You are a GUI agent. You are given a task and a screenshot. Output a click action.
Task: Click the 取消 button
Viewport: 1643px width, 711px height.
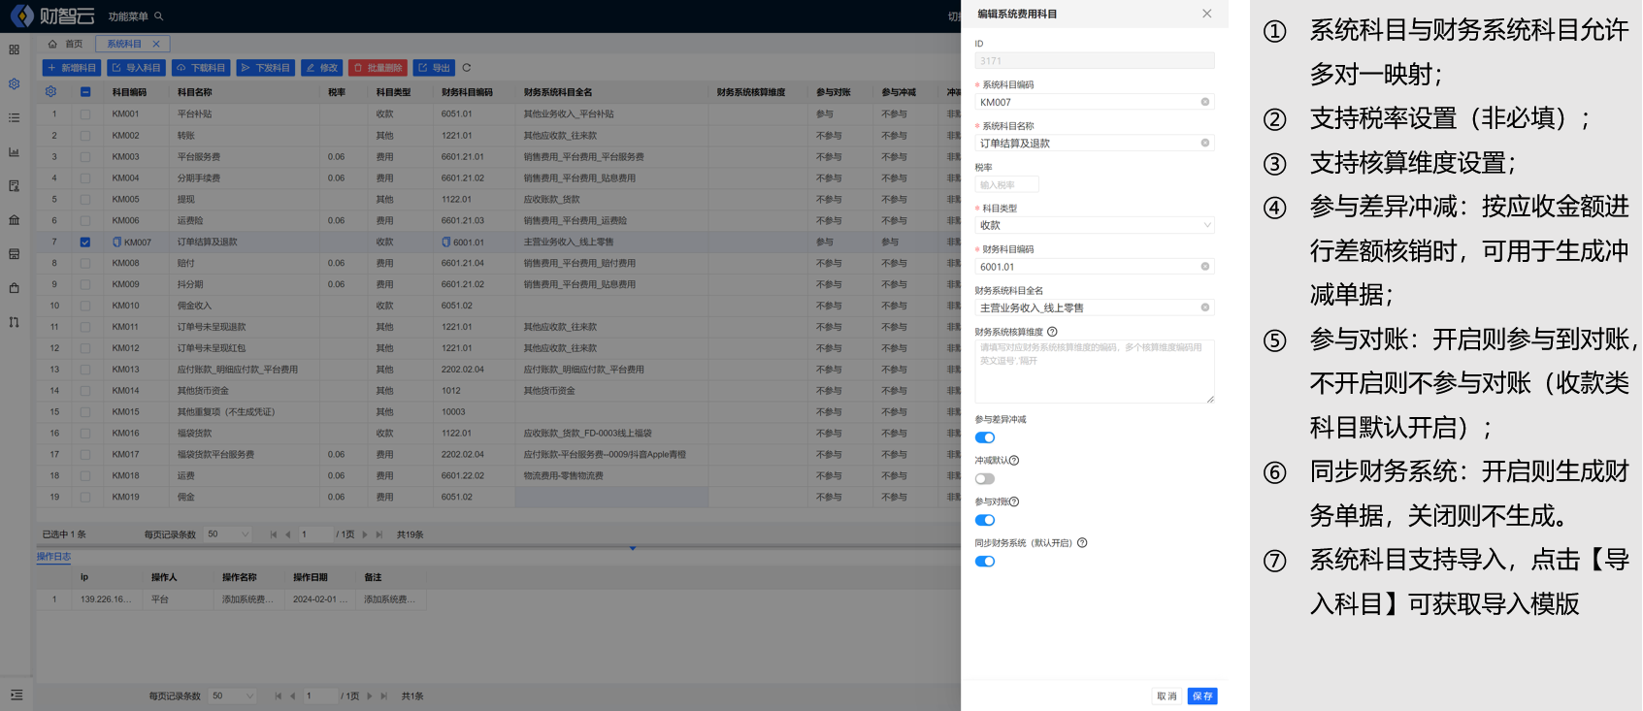[1167, 696]
